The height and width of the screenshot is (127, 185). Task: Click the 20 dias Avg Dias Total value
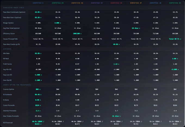coord(38,28)
